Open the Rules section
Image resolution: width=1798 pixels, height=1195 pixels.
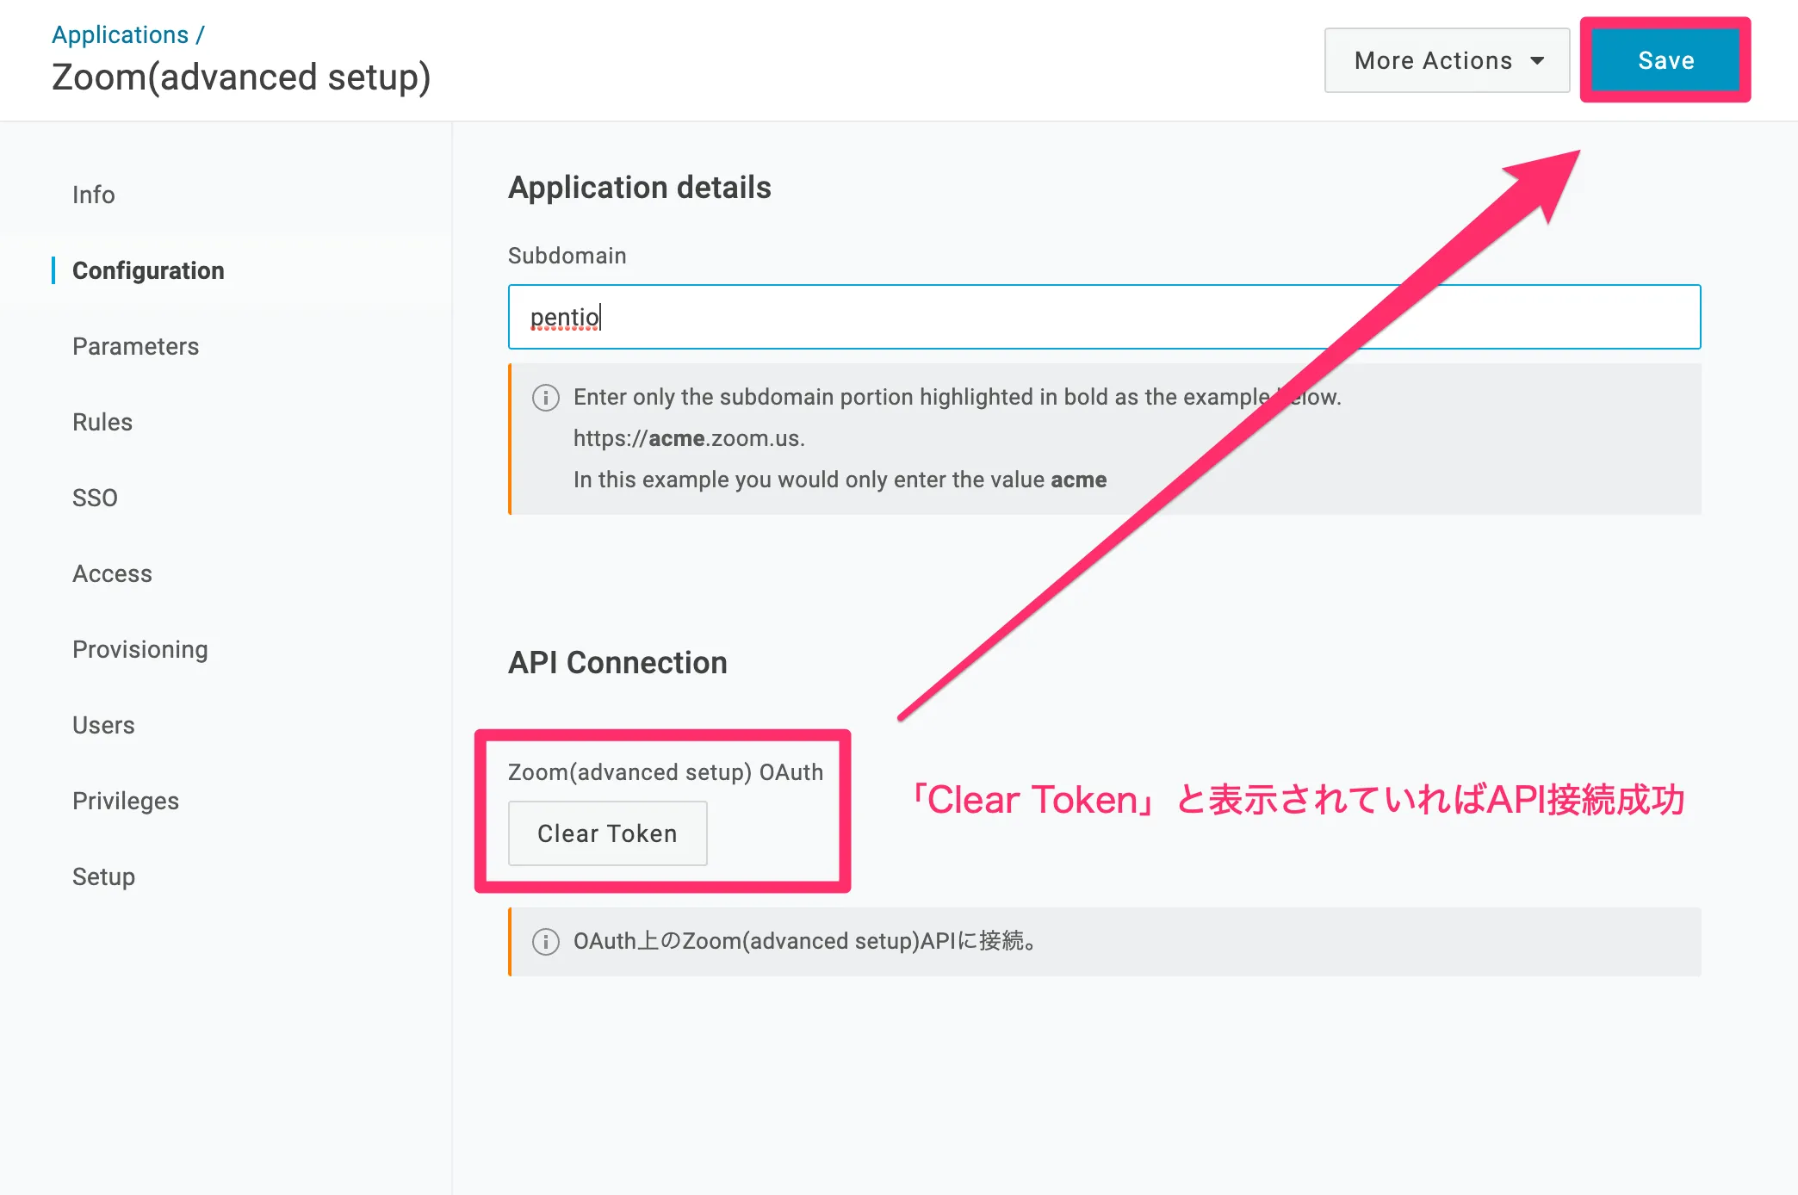(x=102, y=422)
